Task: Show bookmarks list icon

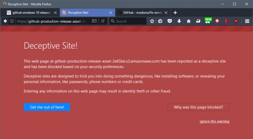Action: pos(160,21)
